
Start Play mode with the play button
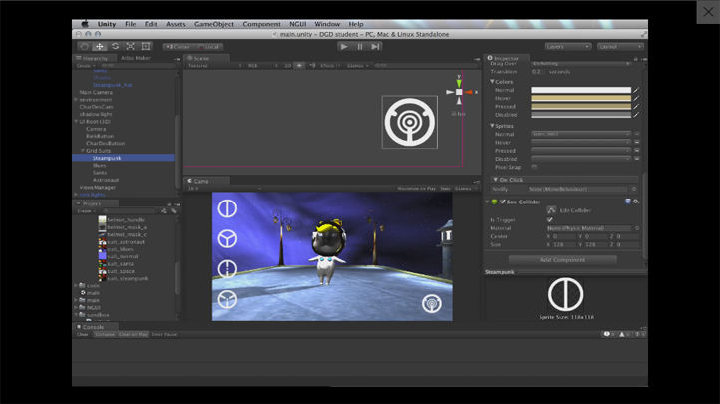point(344,46)
